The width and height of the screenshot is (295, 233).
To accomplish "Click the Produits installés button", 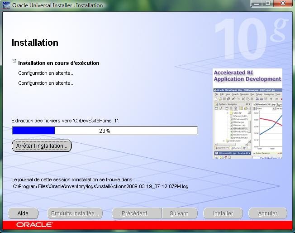I will coord(75,214).
